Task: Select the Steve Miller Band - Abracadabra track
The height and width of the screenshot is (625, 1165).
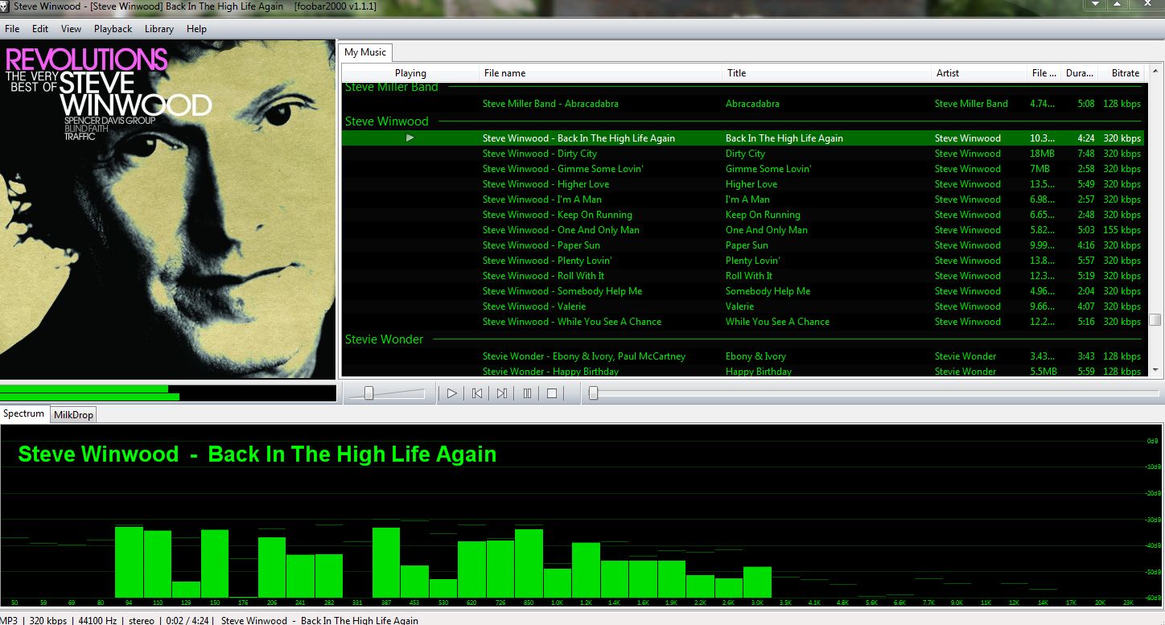Action: (743, 104)
